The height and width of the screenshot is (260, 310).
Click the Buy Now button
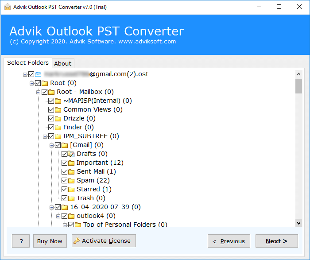click(x=50, y=241)
